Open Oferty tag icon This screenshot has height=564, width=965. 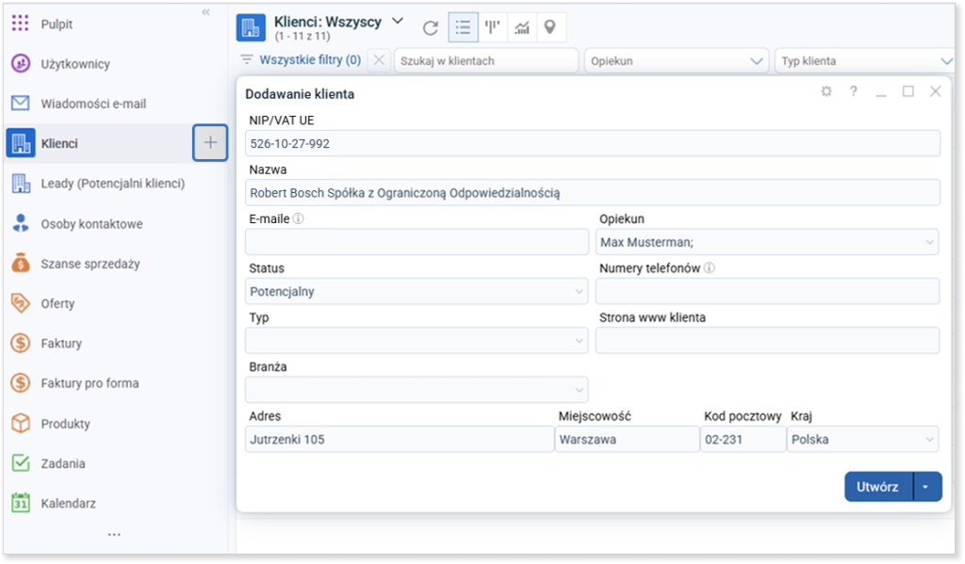pos(21,303)
